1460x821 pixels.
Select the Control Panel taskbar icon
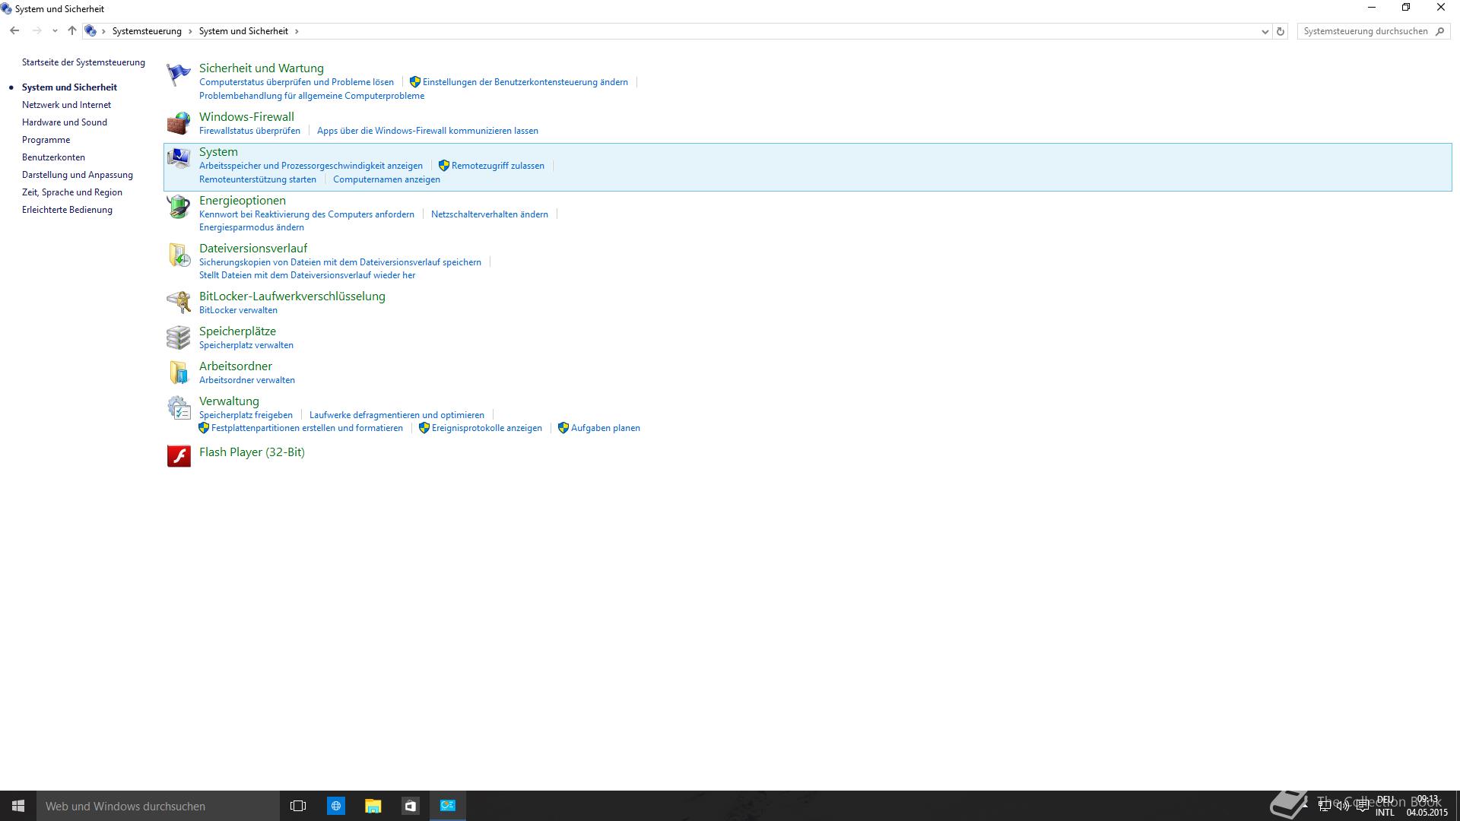(x=448, y=806)
